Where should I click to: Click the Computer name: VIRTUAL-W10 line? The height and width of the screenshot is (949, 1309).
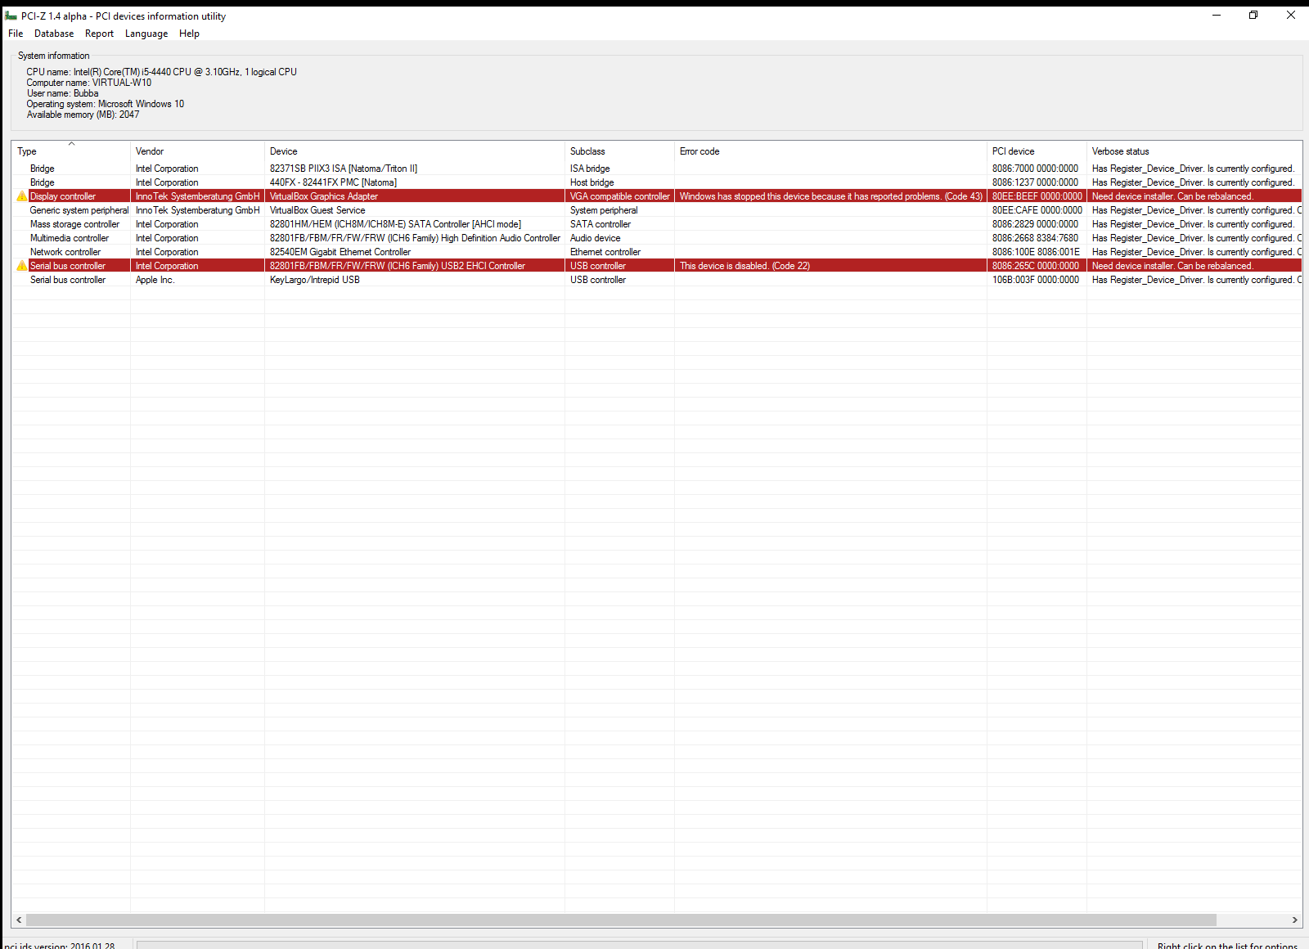click(x=89, y=83)
